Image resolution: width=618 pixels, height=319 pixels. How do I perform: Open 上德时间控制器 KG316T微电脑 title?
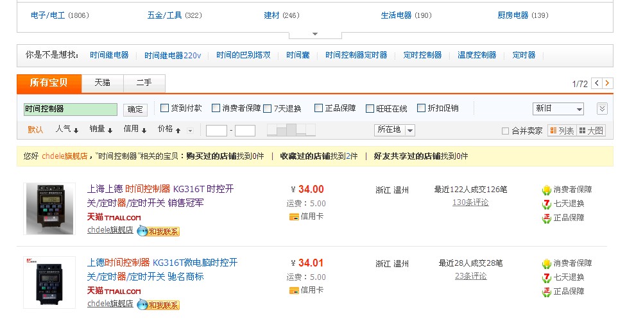pos(162,270)
